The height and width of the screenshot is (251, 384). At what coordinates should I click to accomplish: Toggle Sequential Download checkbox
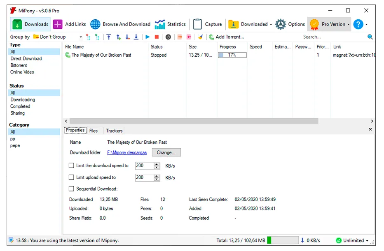pyautogui.click(x=71, y=189)
